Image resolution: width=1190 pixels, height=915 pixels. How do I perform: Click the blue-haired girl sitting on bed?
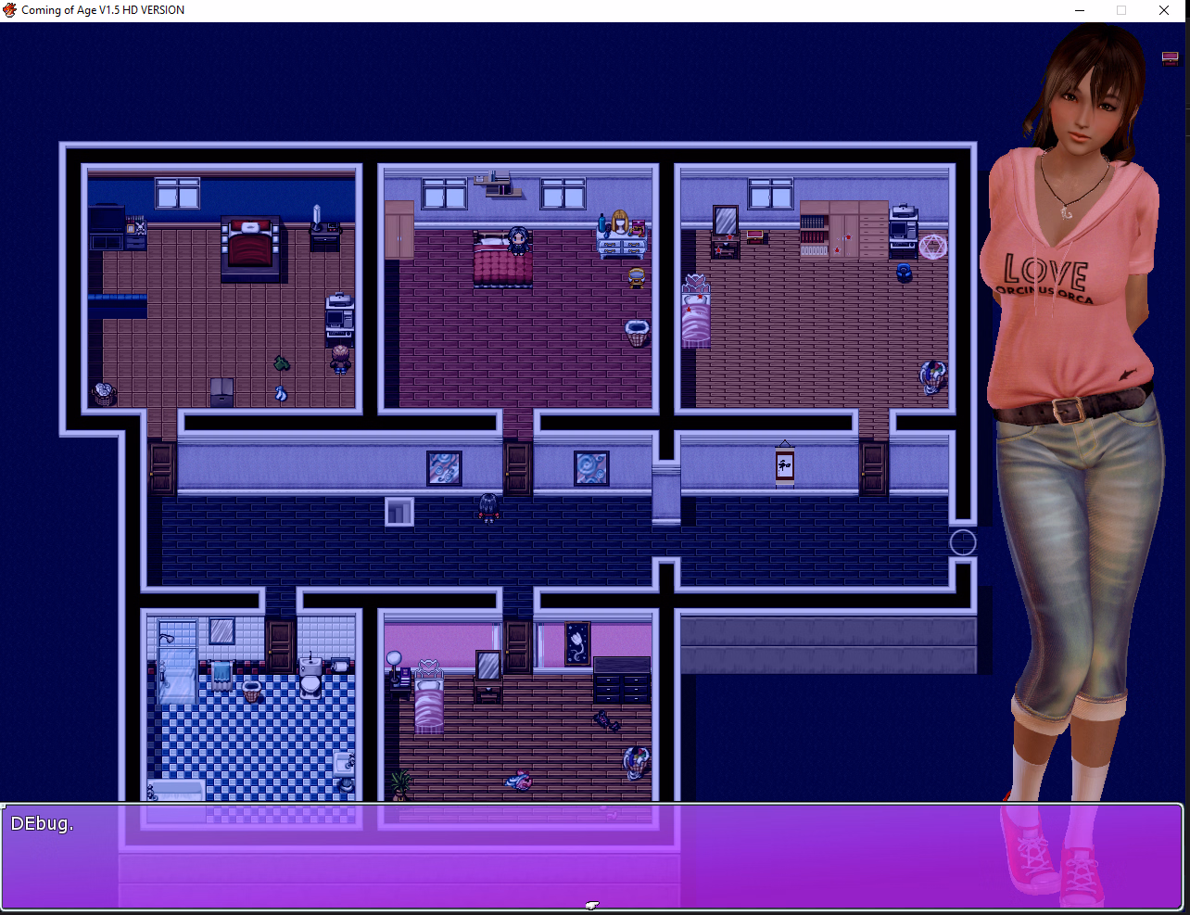pyautogui.click(x=518, y=241)
